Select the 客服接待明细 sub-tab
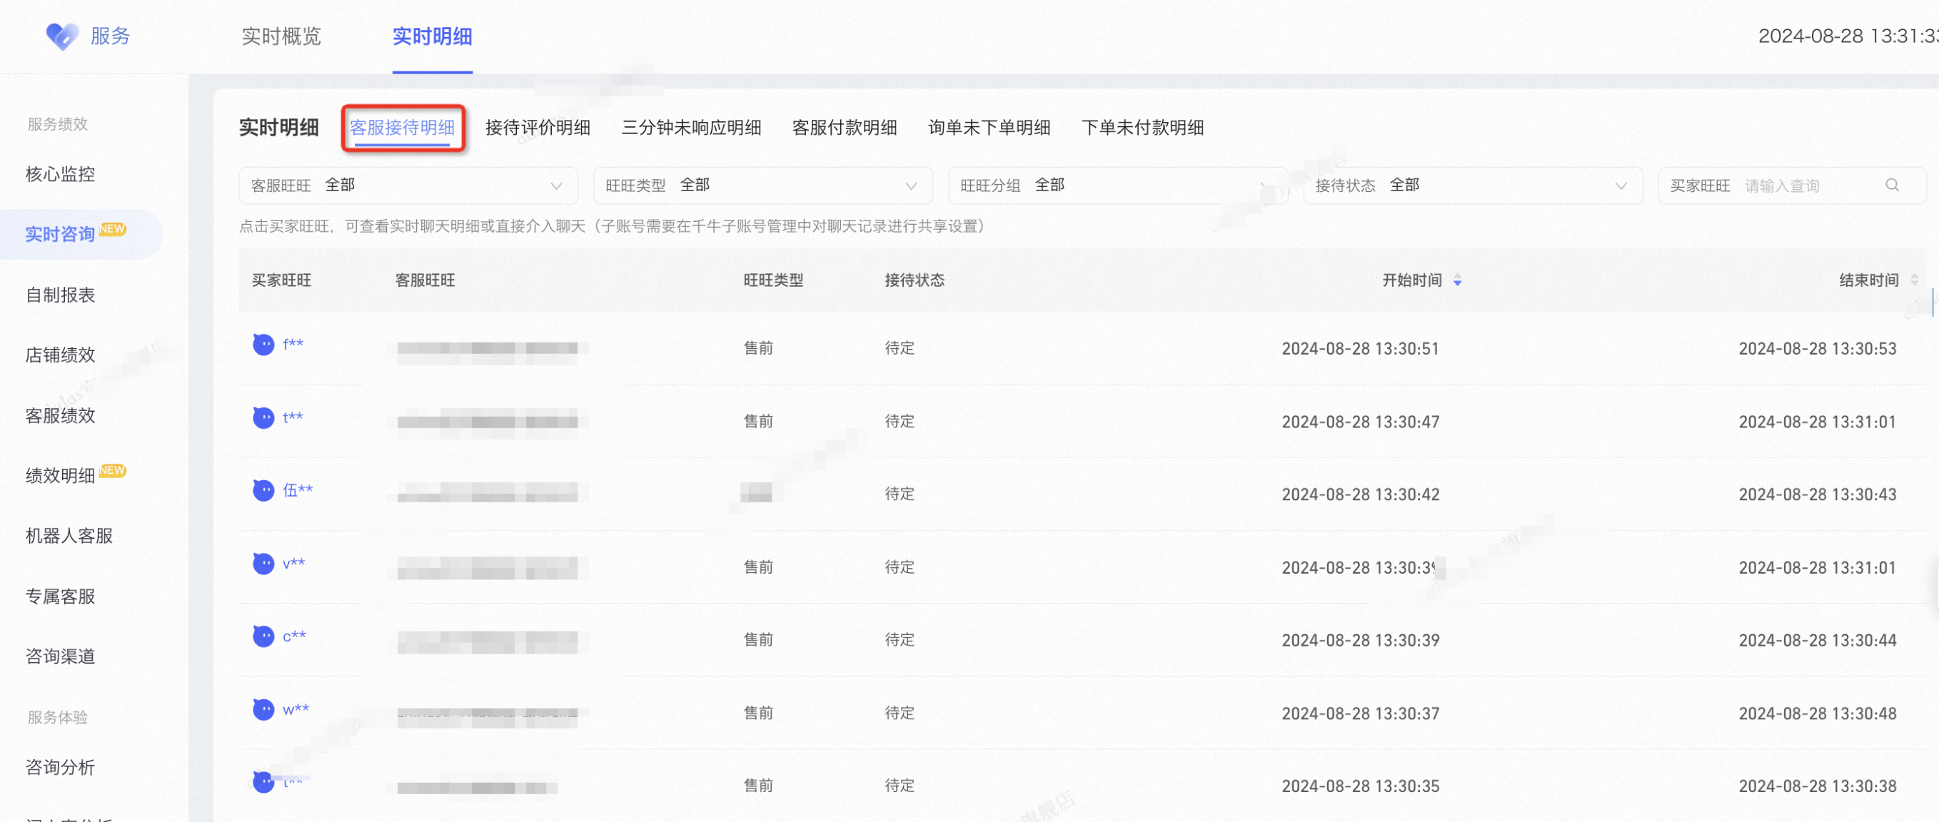Image resolution: width=1939 pixels, height=822 pixels. (402, 128)
